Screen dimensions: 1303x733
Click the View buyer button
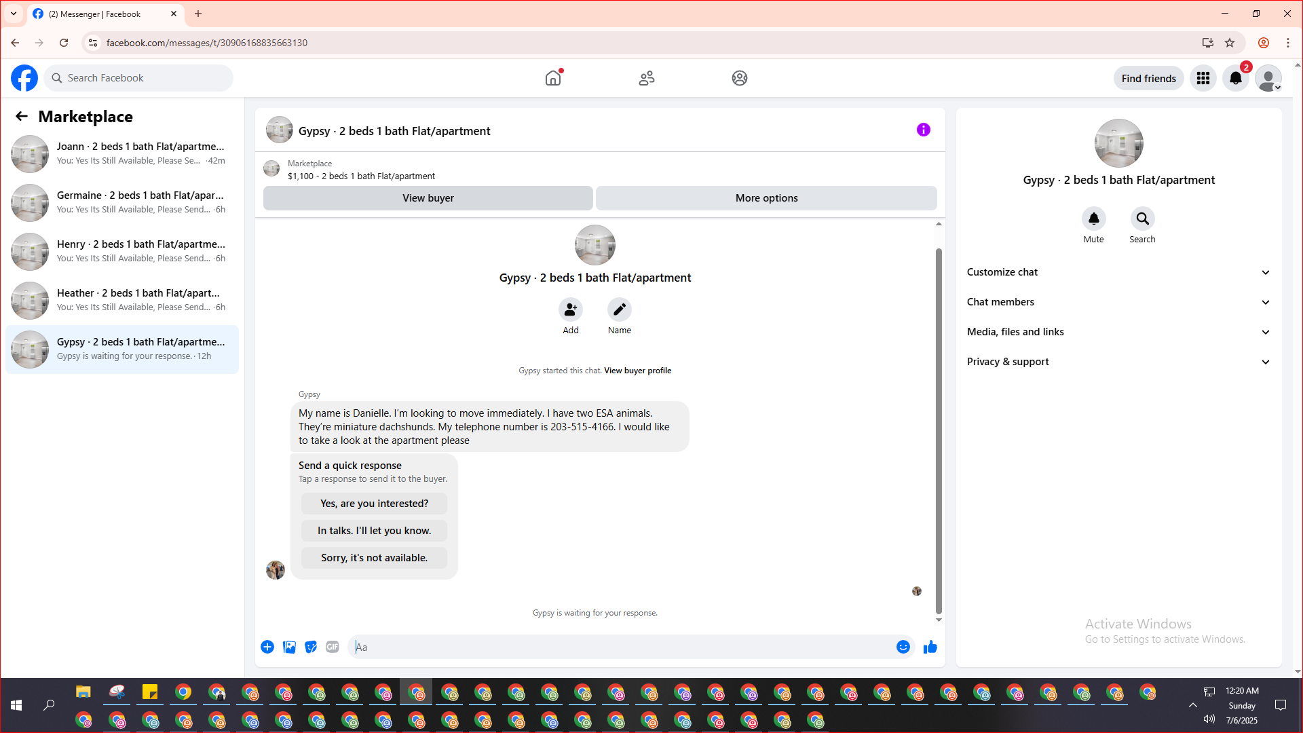[x=428, y=198]
